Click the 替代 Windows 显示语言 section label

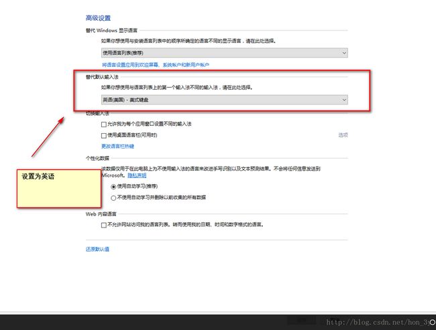(x=111, y=30)
